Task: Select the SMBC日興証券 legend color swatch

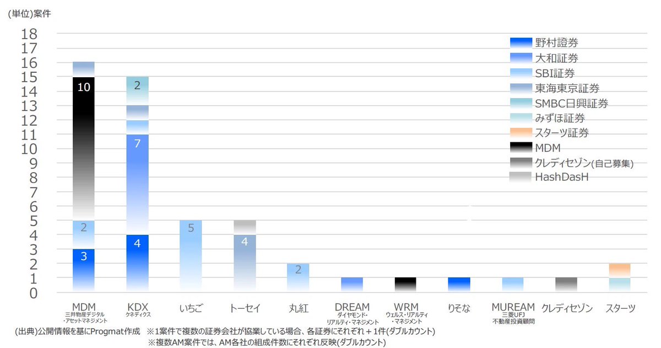Action: (521, 103)
